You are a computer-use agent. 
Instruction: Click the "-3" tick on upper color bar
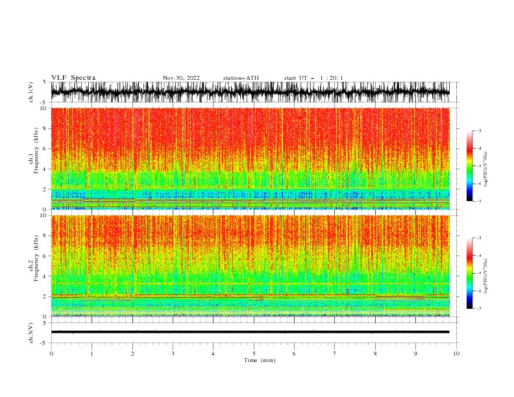pyautogui.click(x=479, y=130)
